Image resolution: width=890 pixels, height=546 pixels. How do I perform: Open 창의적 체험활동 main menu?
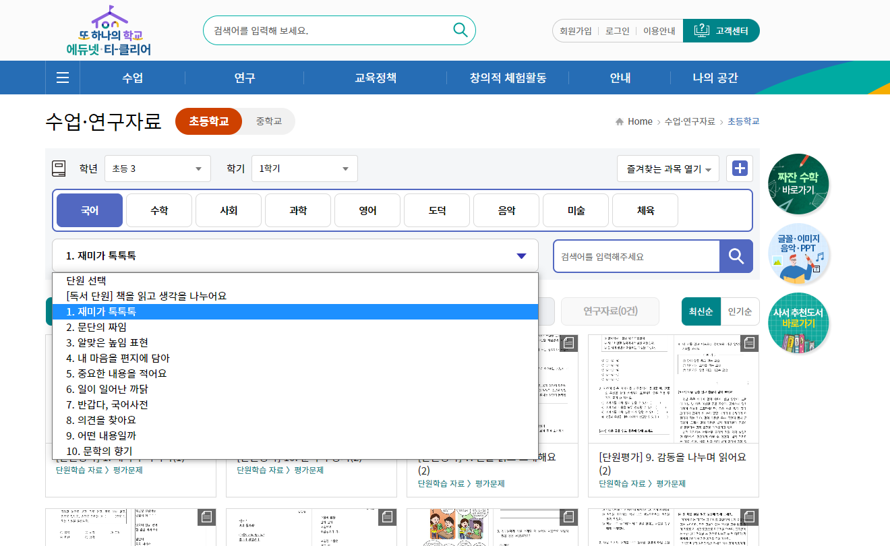point(508,78)
